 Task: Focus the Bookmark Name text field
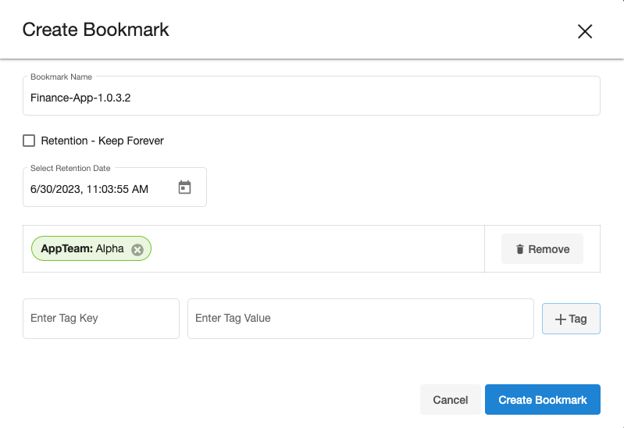point(311,98)
